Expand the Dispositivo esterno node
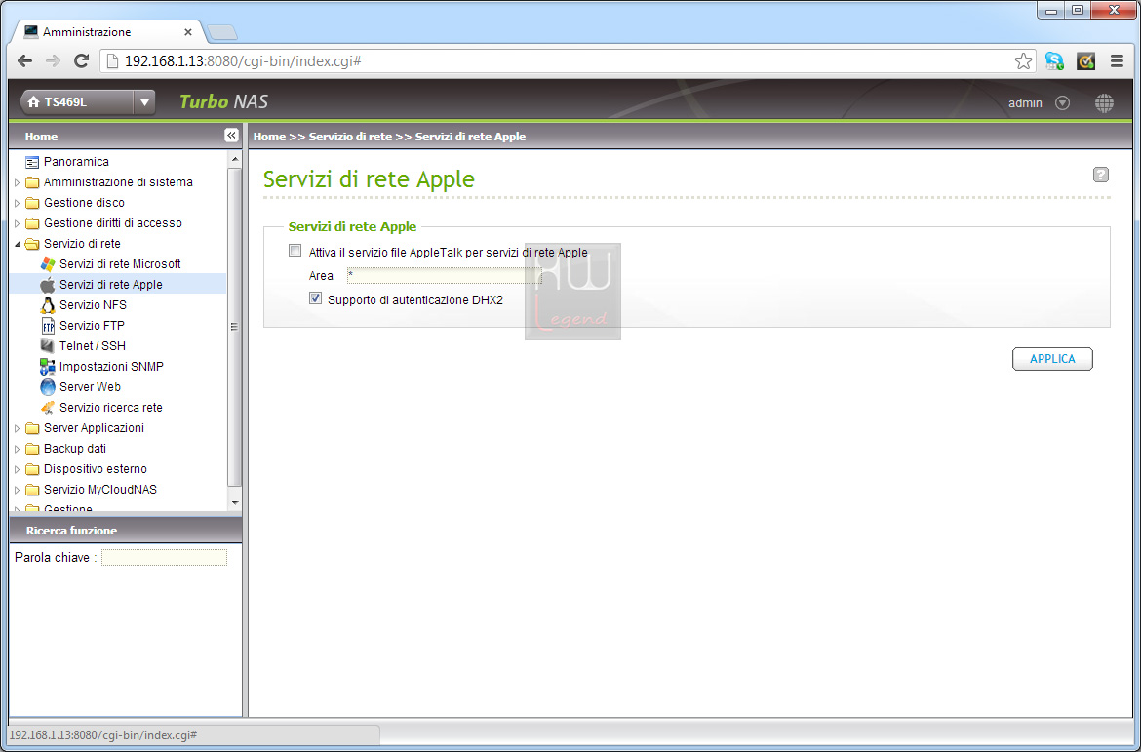This screenshot has height=752, width=1141. pos(18,469)
